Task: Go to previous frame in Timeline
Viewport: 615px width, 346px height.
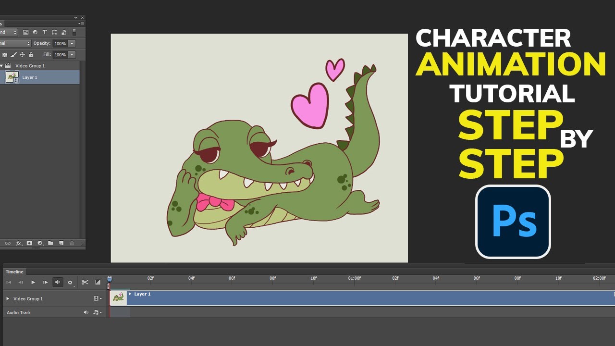Action: click(21, 282)
